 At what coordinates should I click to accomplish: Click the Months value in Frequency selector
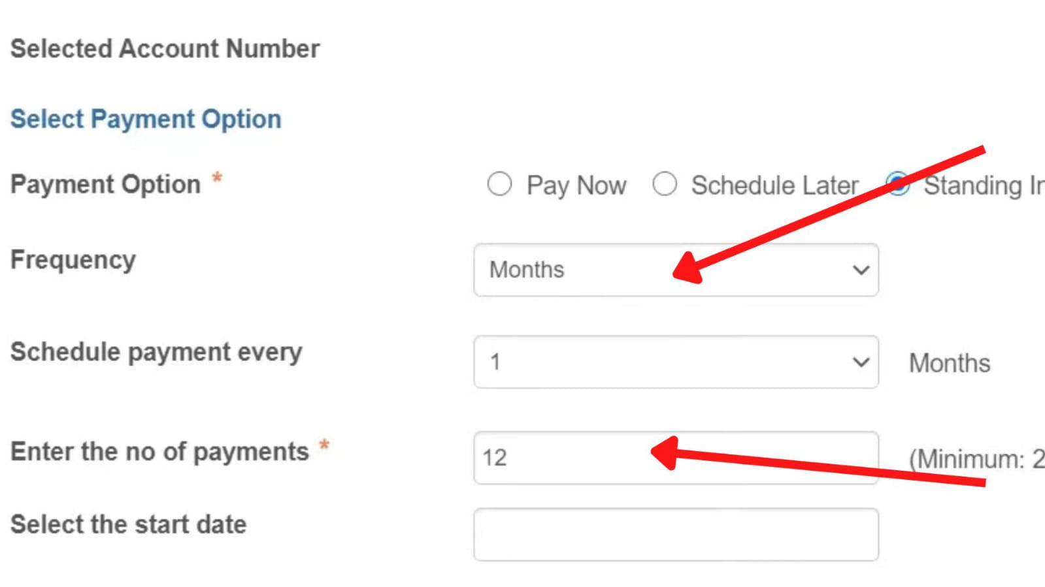click(526, 270)
